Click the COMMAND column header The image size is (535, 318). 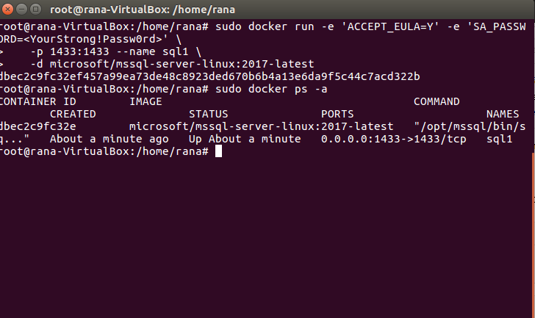point(437,101)
